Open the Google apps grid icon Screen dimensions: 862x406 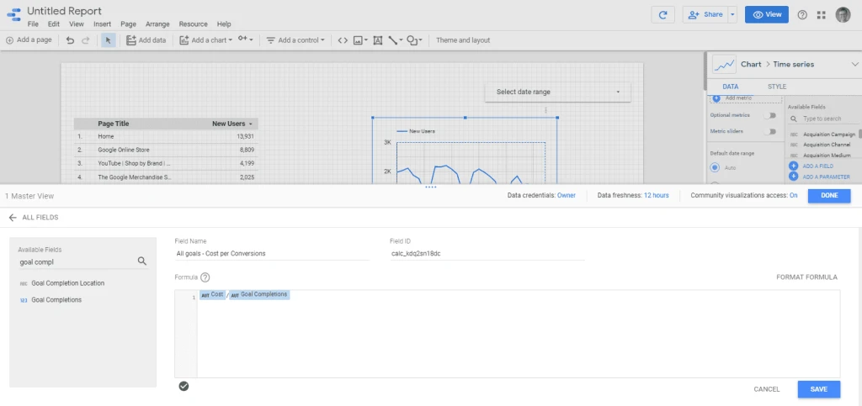[821, 14]
